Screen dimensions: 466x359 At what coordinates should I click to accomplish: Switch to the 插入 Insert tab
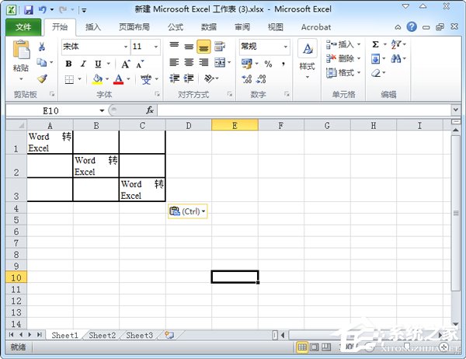click(93, 27)
